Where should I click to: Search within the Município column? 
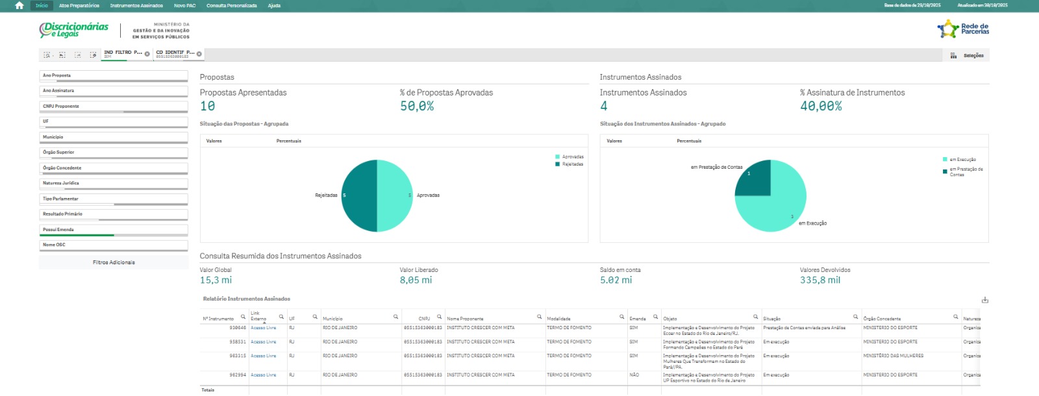coord(395,317)
